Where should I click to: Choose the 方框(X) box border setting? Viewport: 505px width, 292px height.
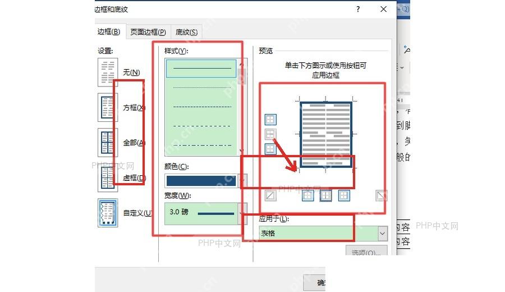108,107
